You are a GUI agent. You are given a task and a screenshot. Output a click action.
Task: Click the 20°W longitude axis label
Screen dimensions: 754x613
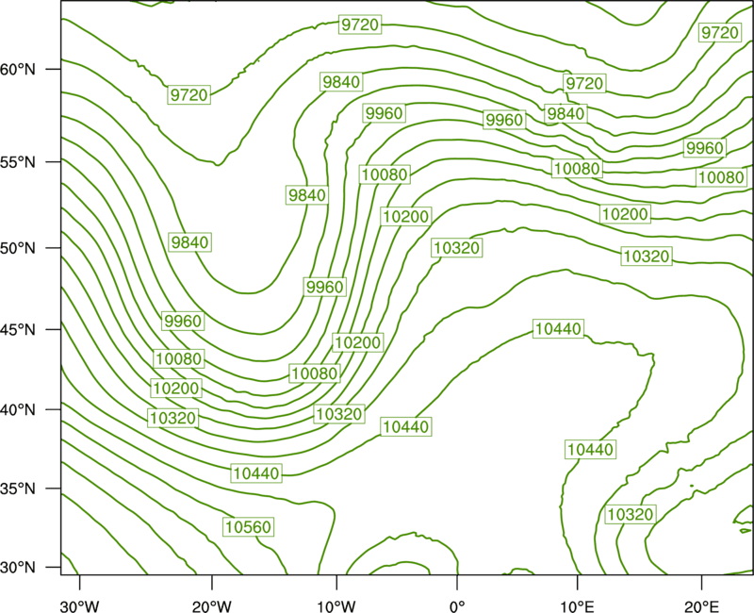(x=212, y=606)
